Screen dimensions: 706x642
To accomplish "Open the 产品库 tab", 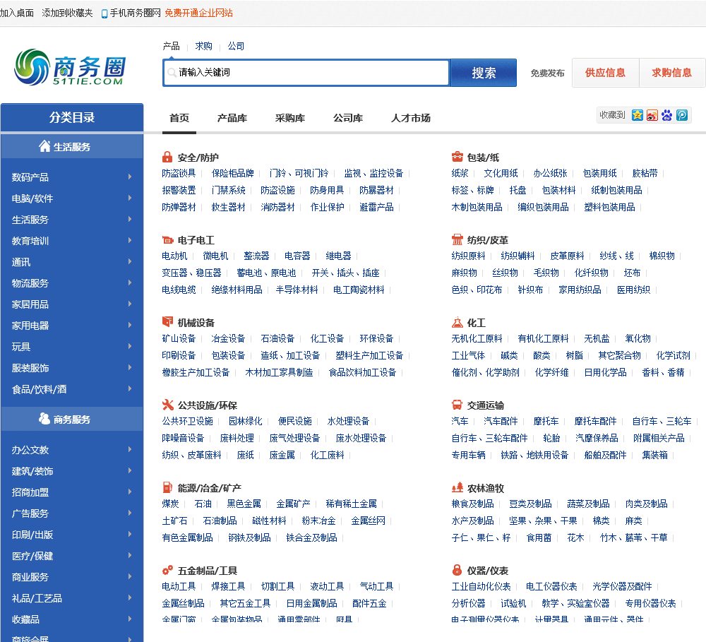I will coord(232,118).
